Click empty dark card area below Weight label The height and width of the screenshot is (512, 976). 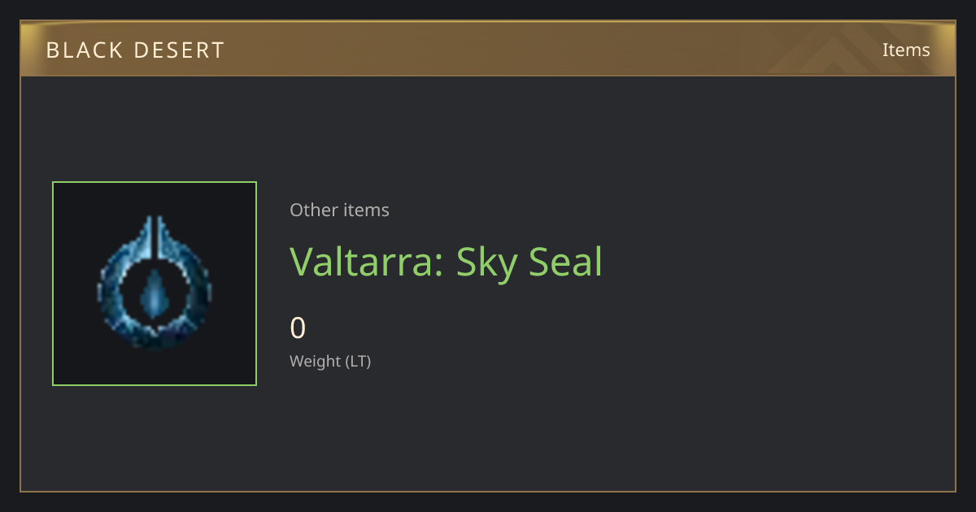coord(488,431)
